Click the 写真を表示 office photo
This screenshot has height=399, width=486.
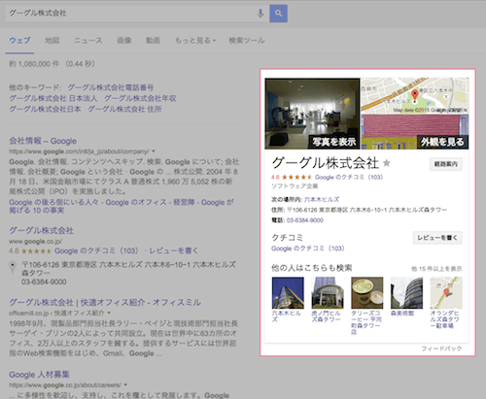pos(312,114)
